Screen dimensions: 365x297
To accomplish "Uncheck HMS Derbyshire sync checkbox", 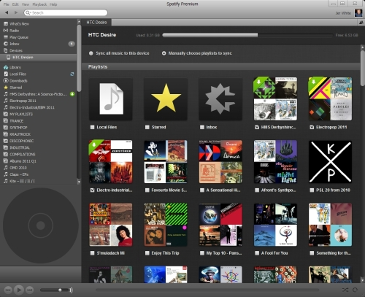I will [257, 127].
